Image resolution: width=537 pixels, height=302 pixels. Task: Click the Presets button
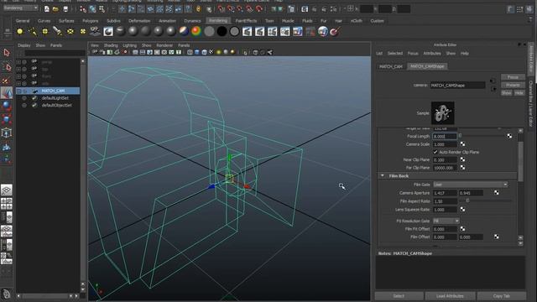513,85
